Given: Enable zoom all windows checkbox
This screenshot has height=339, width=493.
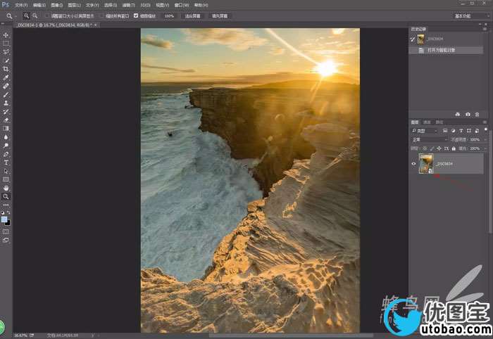Looking at the screenshot, I should (x=101, y=15).
